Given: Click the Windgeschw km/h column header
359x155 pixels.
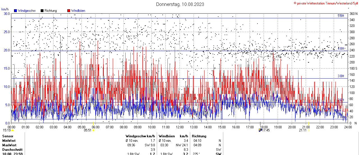Looking at the screenshot, I should coord(140,136).
